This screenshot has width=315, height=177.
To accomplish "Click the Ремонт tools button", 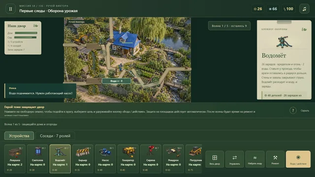I will click(x=275, y=159).
